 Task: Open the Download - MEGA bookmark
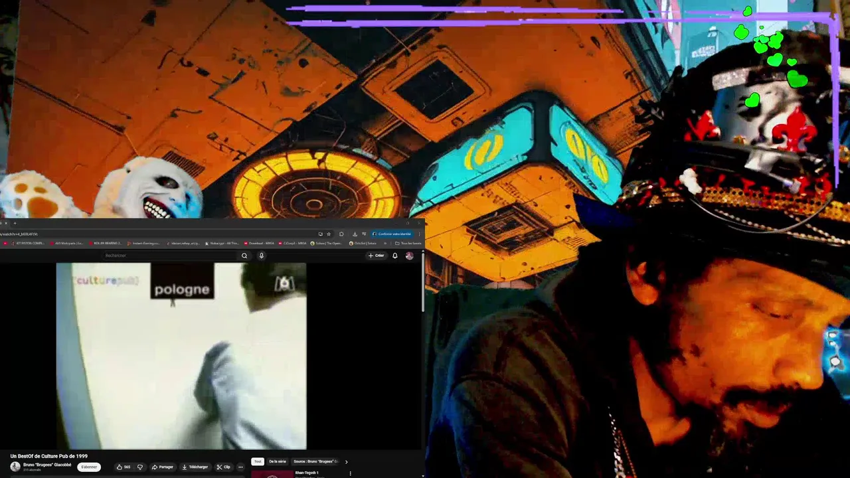[x=259, y=243]
